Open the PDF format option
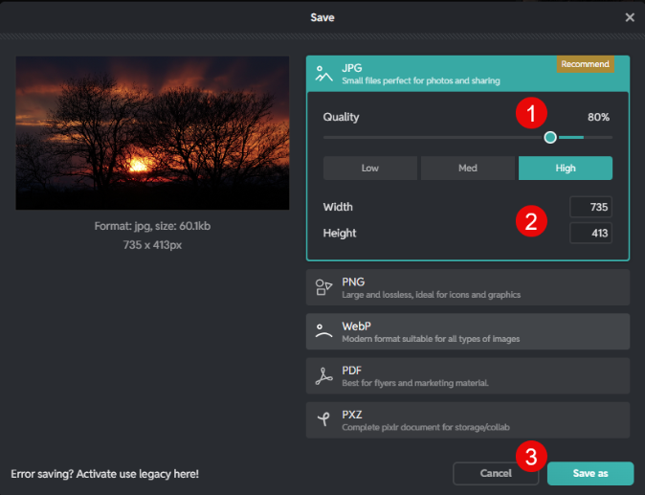Screen dimensions: 645x495 (x=468, y=375)
